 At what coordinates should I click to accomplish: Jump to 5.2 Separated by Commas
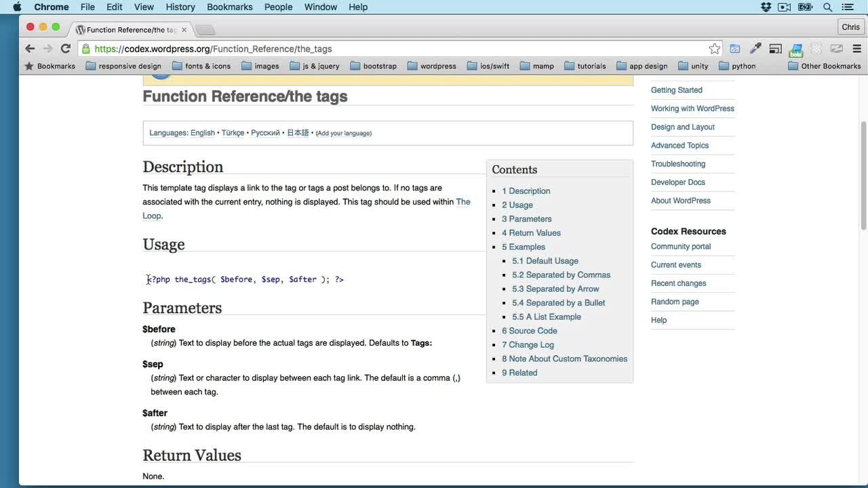coord(561,275)
